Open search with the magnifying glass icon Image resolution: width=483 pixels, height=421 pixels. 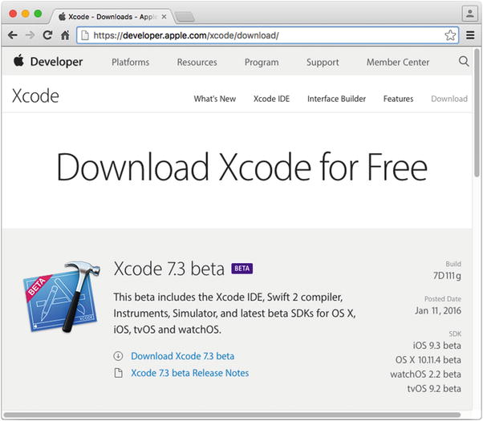[464, 61]
